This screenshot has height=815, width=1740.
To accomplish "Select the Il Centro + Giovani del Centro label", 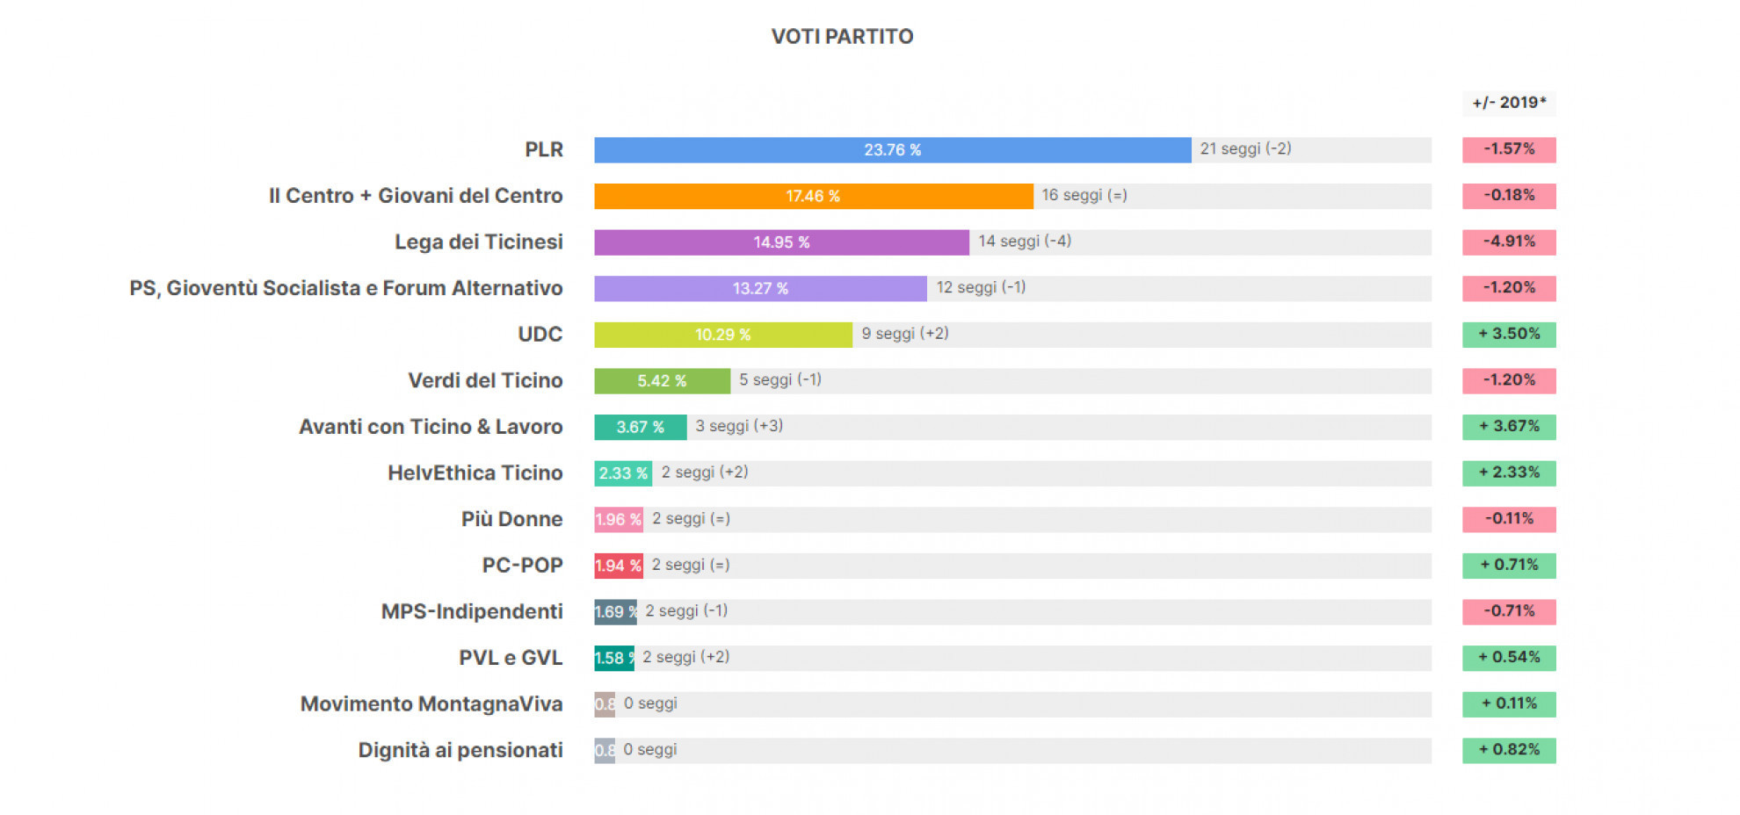I will tap(416, 196).
